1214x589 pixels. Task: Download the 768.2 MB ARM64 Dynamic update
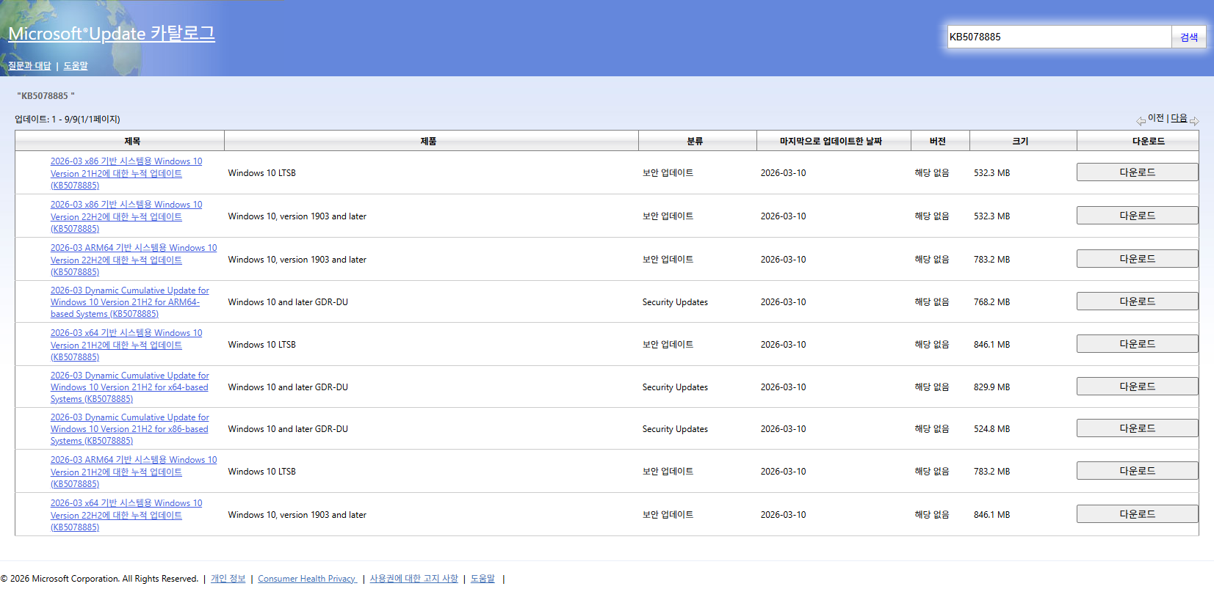click(1137, 301)
